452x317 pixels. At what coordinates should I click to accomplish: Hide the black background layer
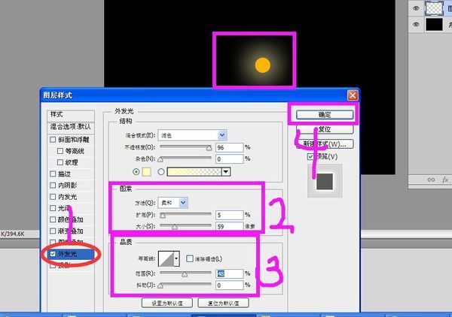tap(417, 25)
